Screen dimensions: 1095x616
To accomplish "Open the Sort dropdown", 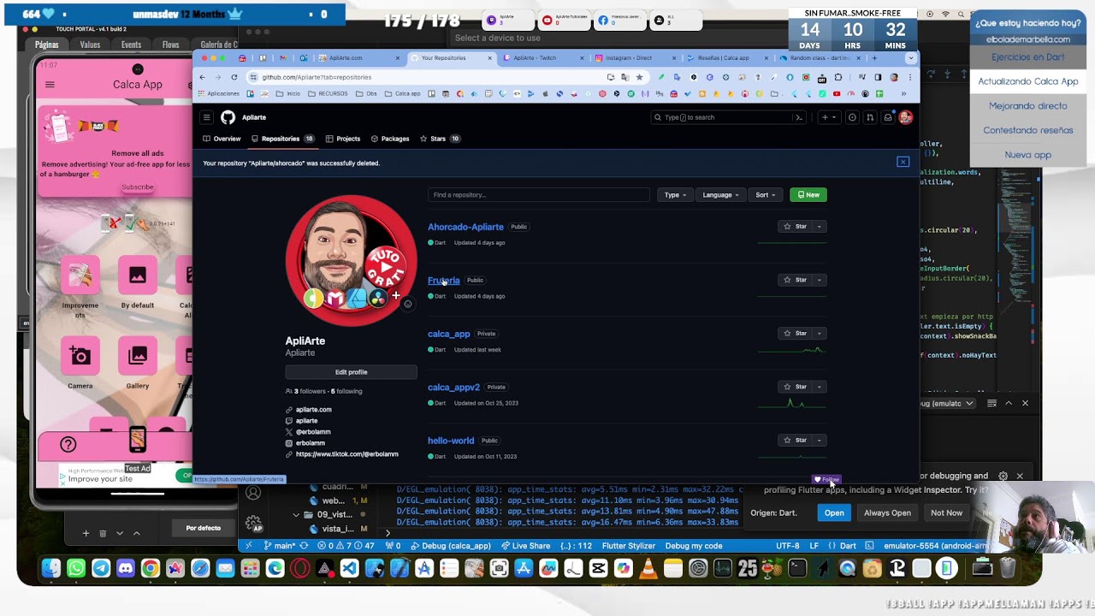I will tap(765, 195).
